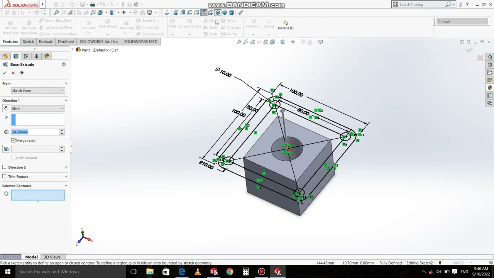Toggle detailed preview eye icon
The image size is (494, 278).
[22, 73]
